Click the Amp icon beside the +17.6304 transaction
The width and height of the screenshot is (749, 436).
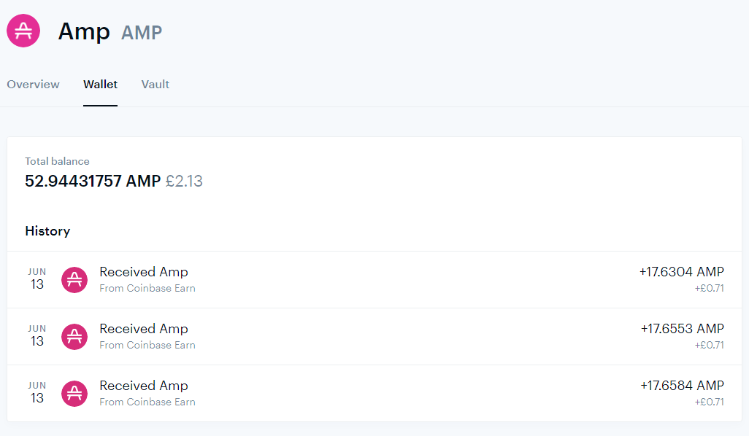tap(74, 279)
